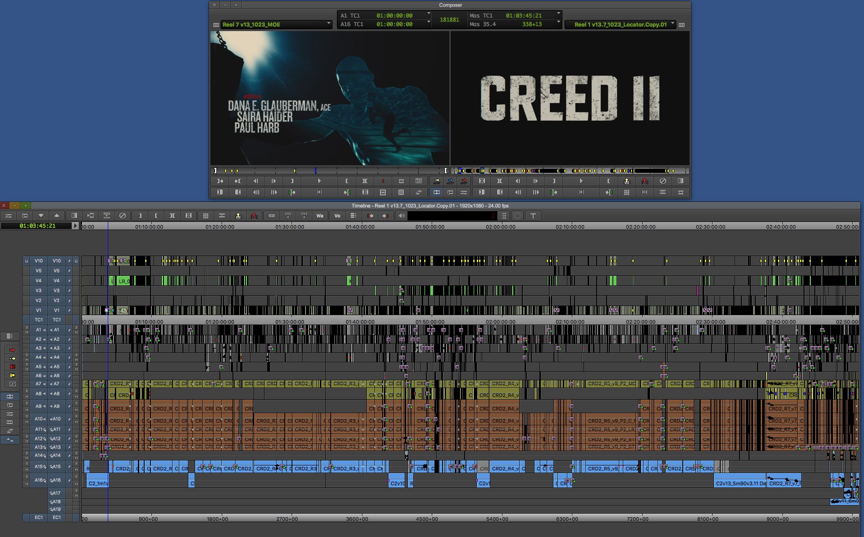Select the record-side V1 track button
The image size is (864, 537).
(56, 310)
